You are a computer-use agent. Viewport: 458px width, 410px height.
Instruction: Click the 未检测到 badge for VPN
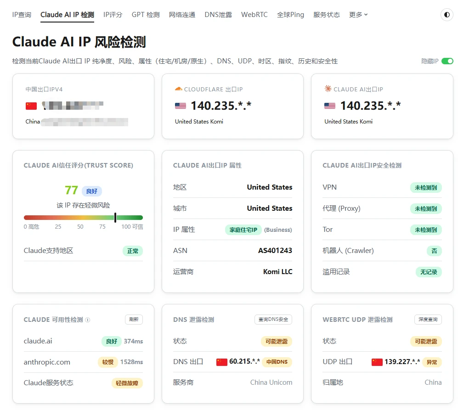pyautogui.click(x=426, y=187)
